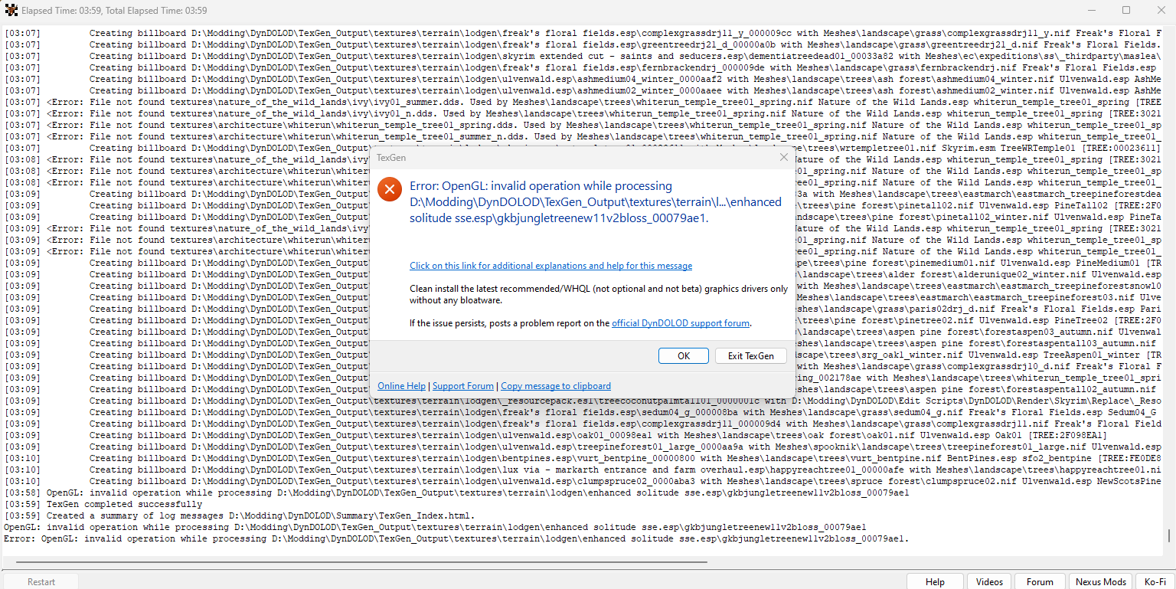The width and height of the screenshot is (1176, 589).
Task: Open the Videos button in bottom bar
Action: 989,581
